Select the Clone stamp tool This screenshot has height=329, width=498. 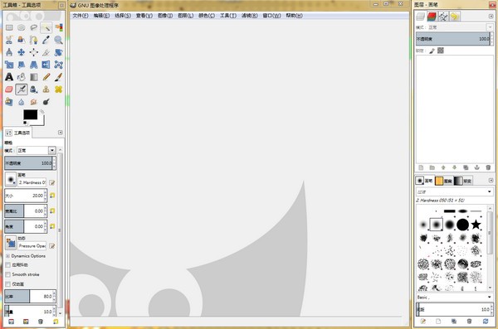pyautogui.click(x=46, y=90)
